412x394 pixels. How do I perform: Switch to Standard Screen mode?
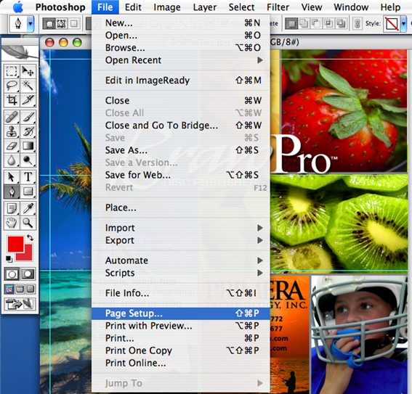tap(9, 289)
